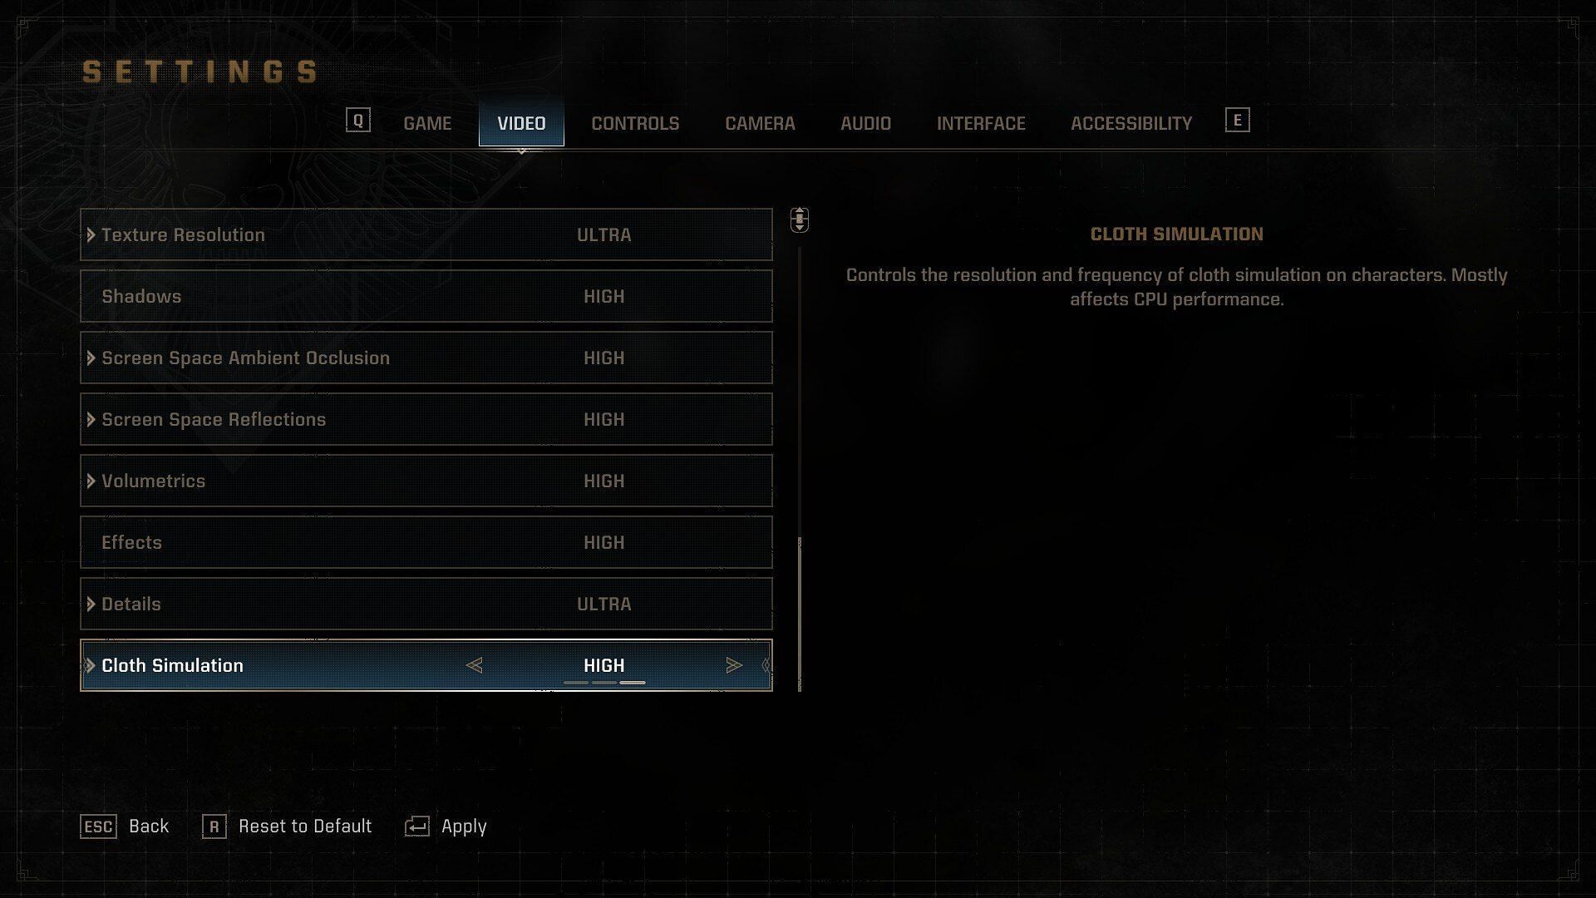Expand the Screen Space Reflections setting

click(x=91, y=419)
